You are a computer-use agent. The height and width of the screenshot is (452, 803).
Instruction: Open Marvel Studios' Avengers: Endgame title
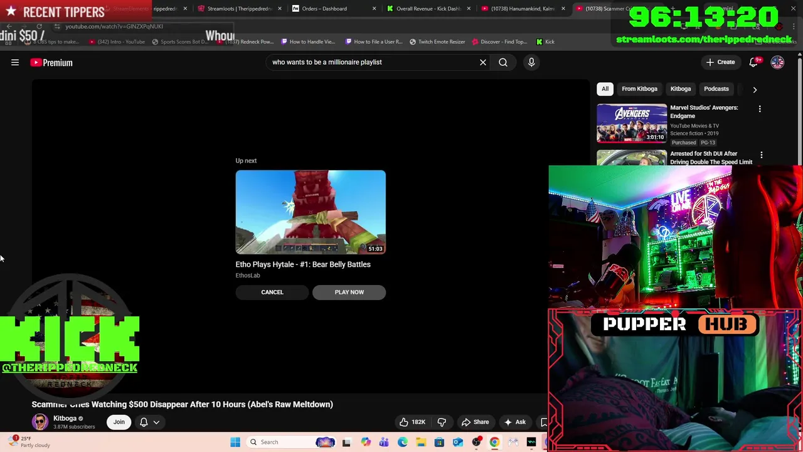click(704, 112)
